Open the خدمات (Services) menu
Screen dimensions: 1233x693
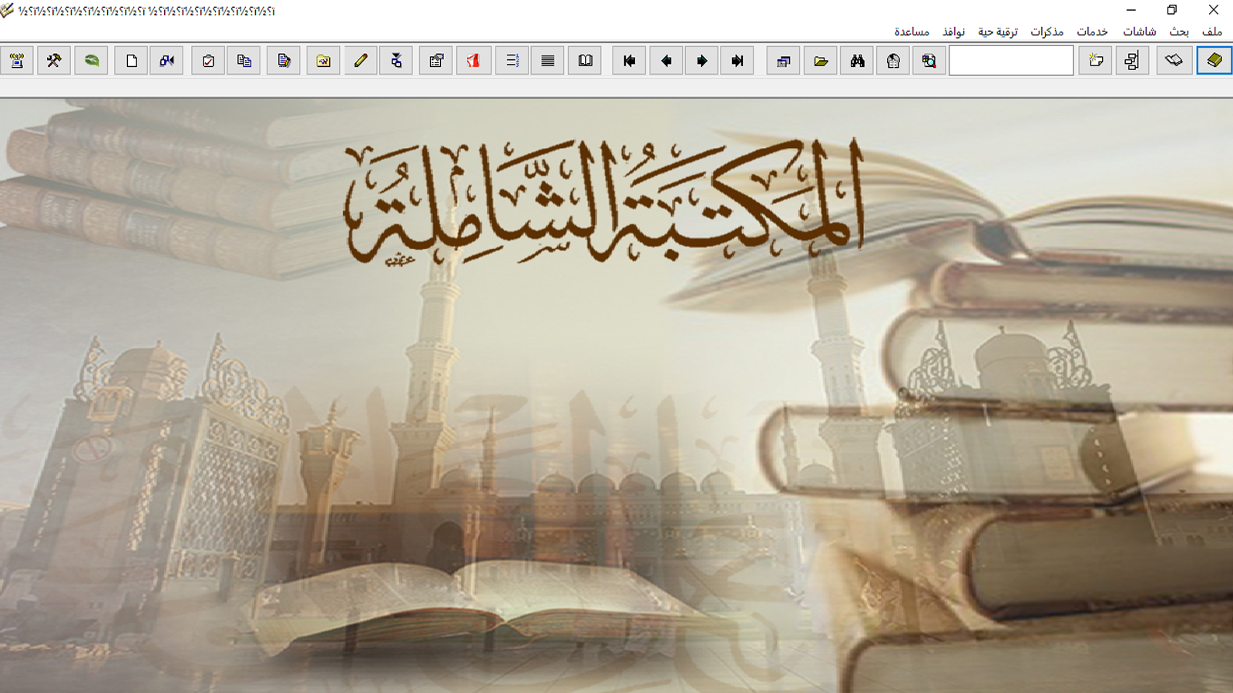coord(1092,32)
